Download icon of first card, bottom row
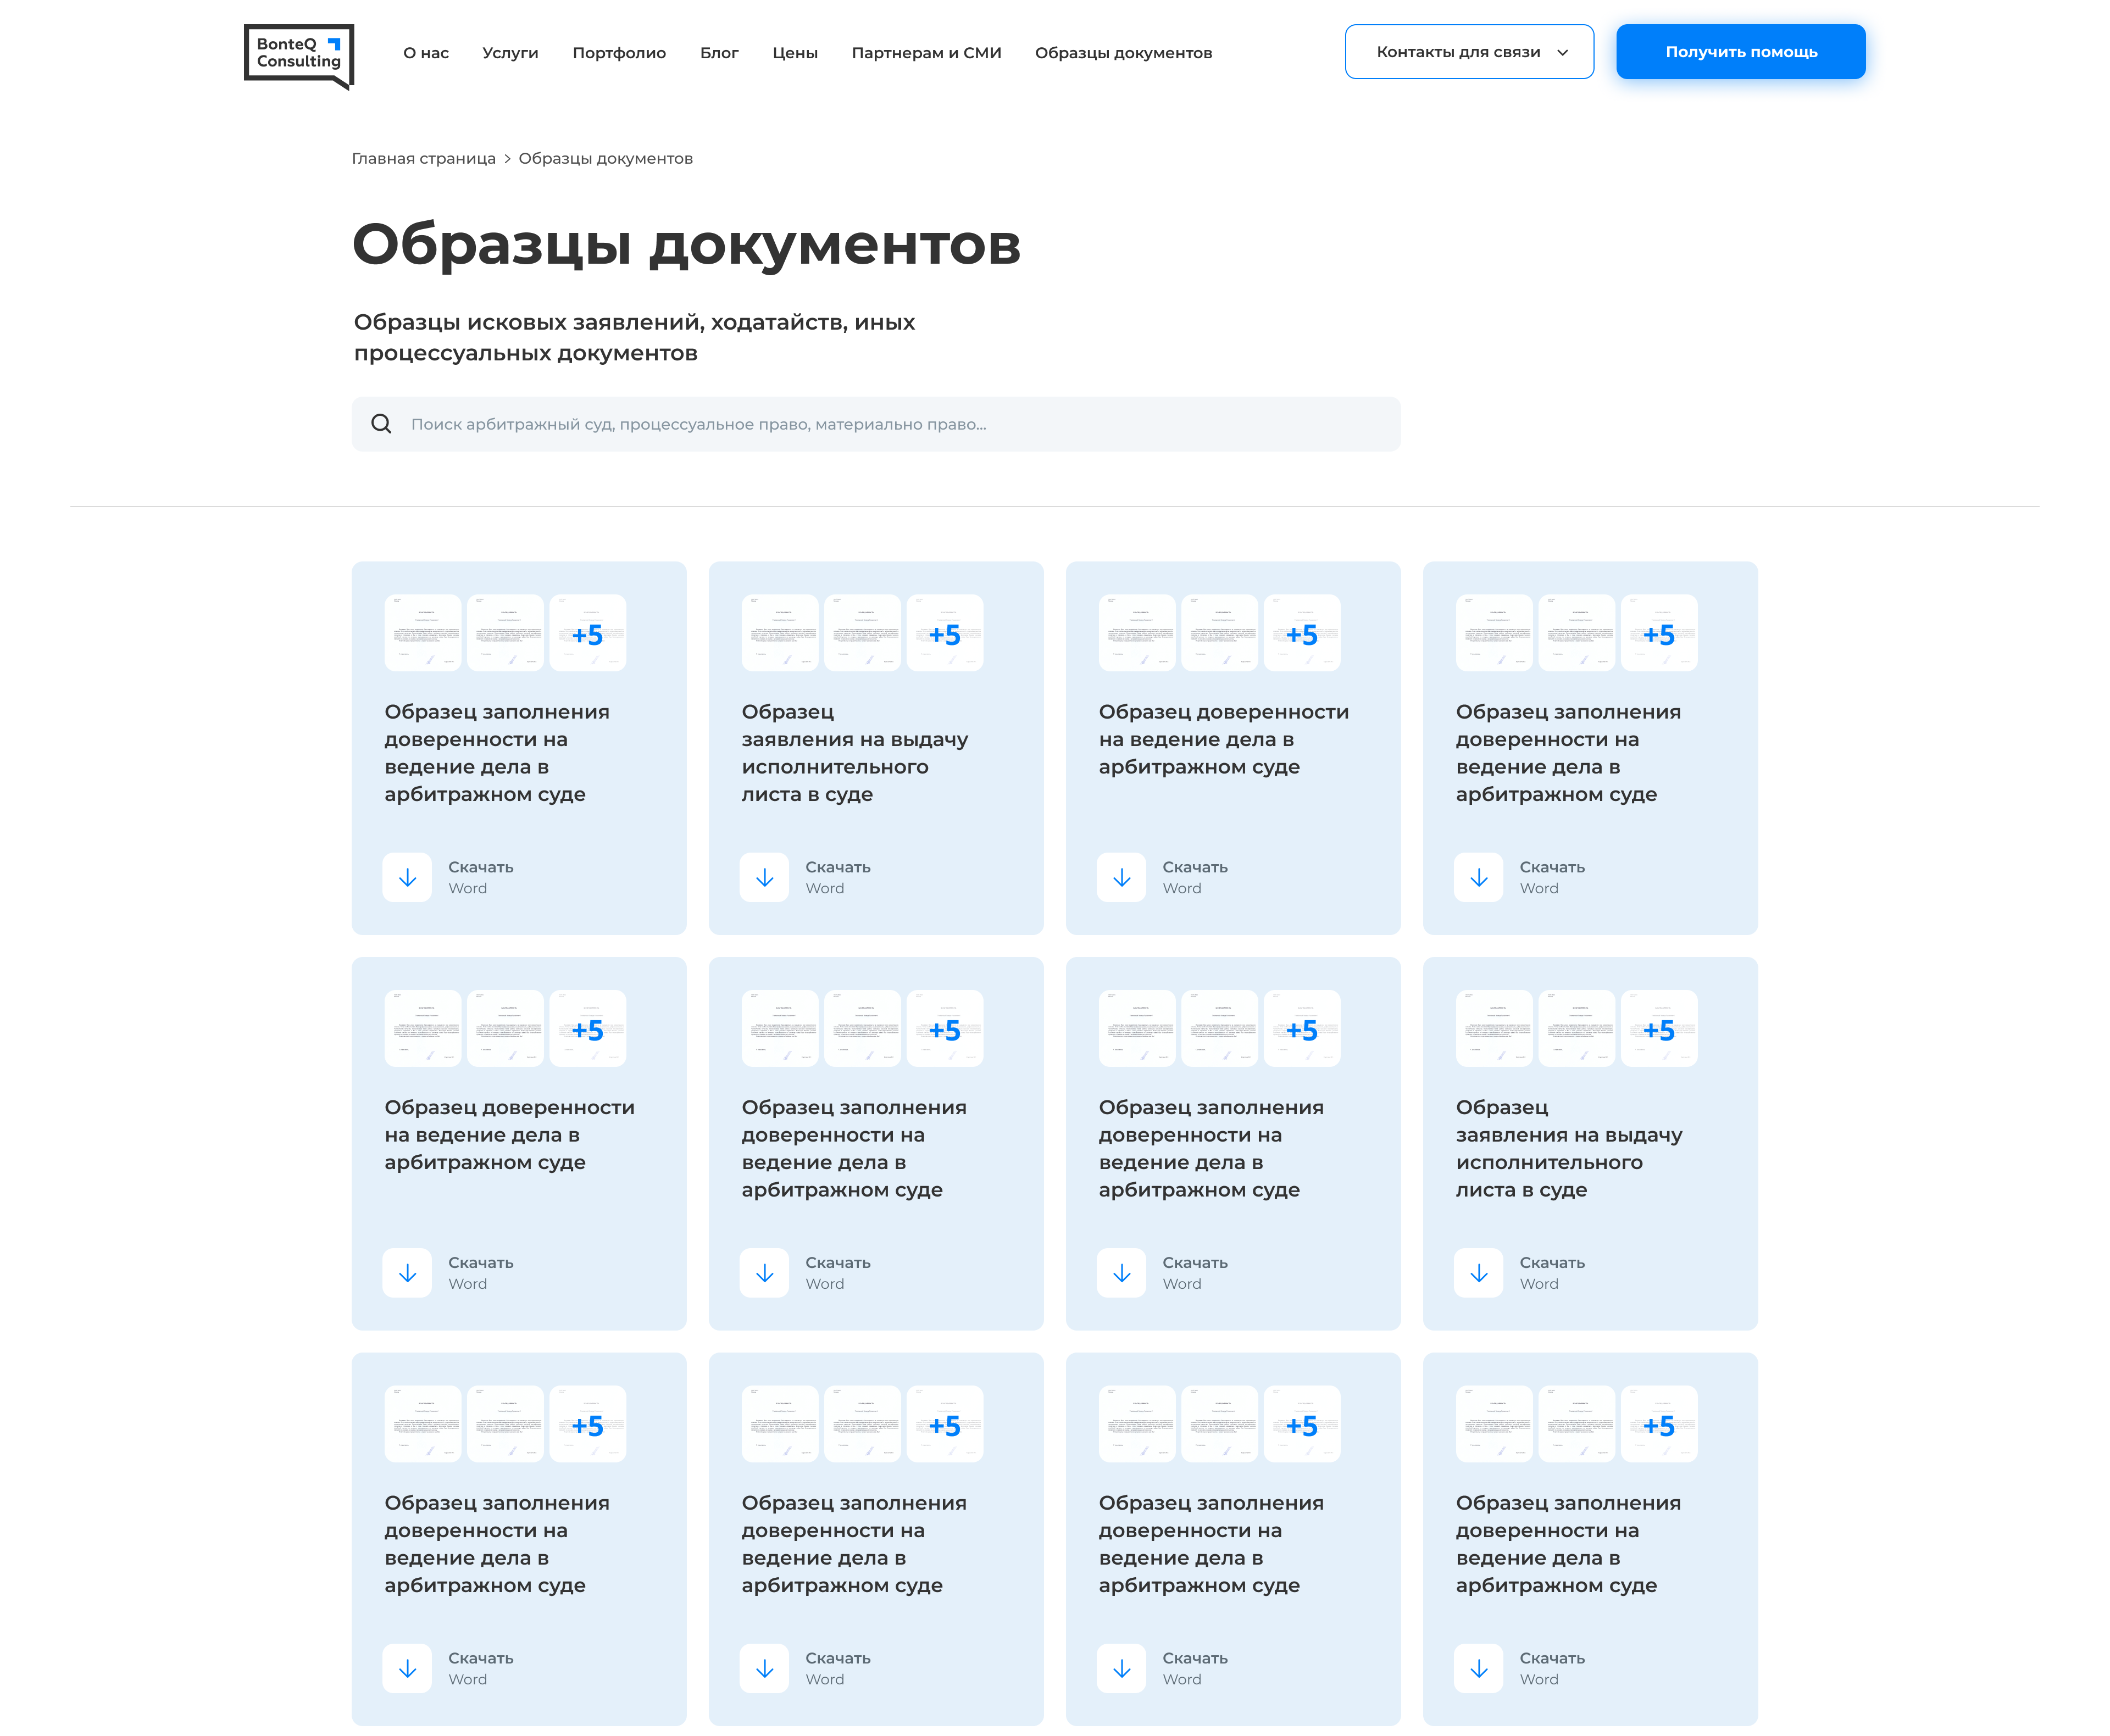The width and height of the screenshot is (2110, 1736). [x=407, y=1668]
